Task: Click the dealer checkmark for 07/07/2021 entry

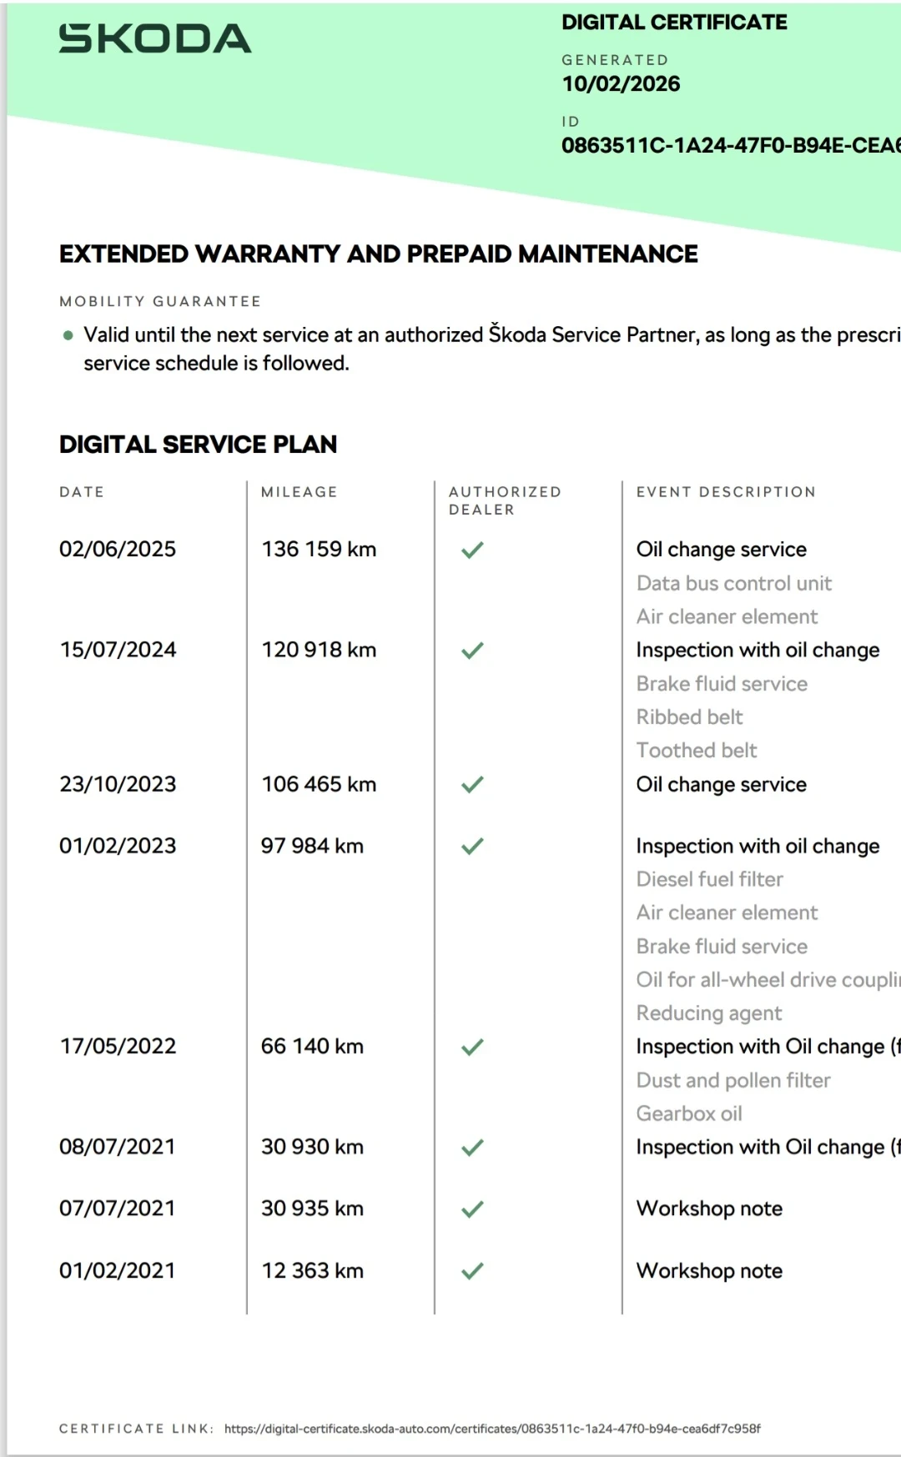Action: pos(472,1209)
